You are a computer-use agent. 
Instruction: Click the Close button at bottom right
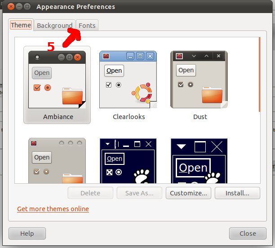coord(248,234)
